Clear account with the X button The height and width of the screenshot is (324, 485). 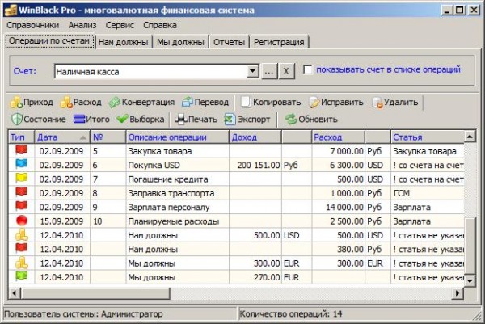tap(286, 71)
